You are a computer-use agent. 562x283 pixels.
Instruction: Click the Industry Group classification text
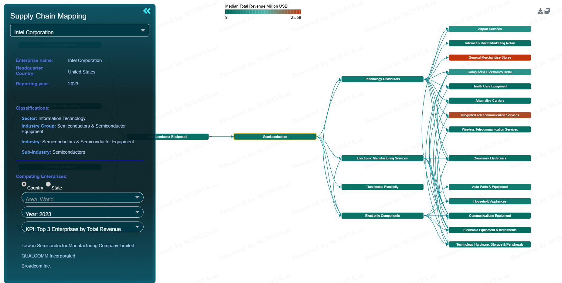[73, 129]
